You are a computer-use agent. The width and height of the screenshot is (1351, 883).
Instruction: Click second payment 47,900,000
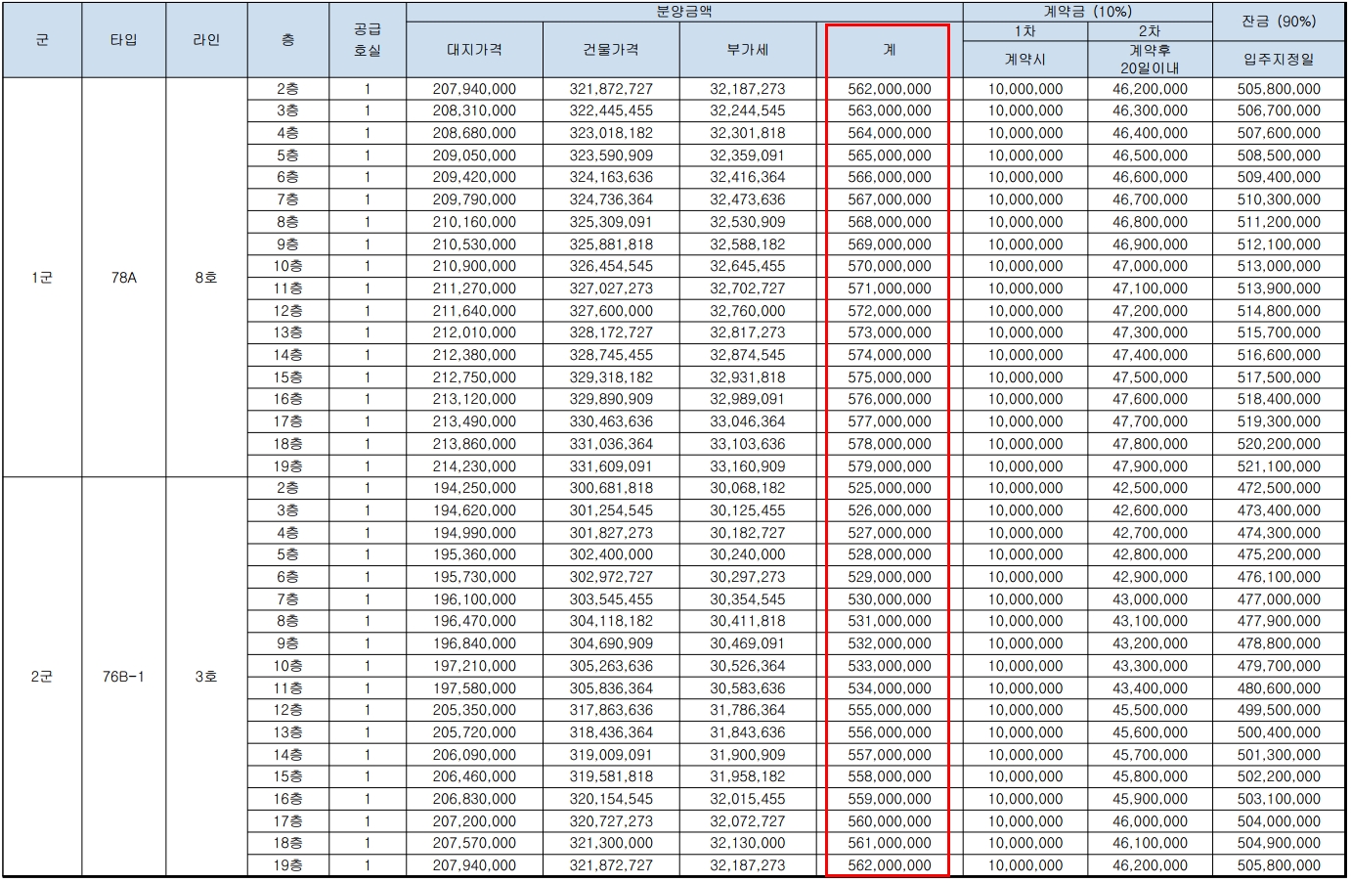pyautogui.click(x=1150, y=466)
